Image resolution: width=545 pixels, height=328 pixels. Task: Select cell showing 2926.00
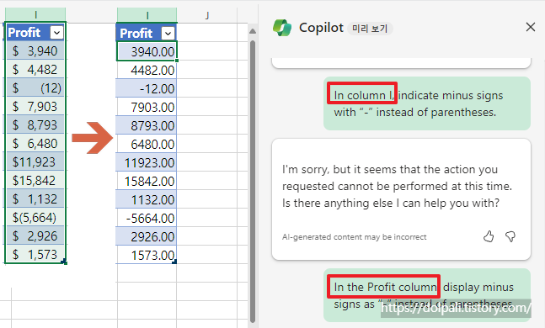click(147, 236)
